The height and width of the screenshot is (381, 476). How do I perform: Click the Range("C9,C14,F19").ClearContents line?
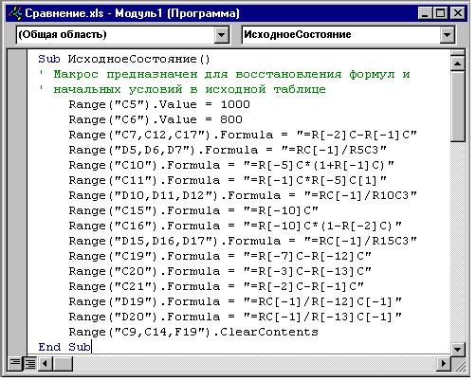coord(193,332)
